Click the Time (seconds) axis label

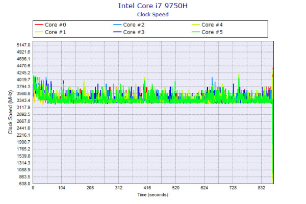153,195
